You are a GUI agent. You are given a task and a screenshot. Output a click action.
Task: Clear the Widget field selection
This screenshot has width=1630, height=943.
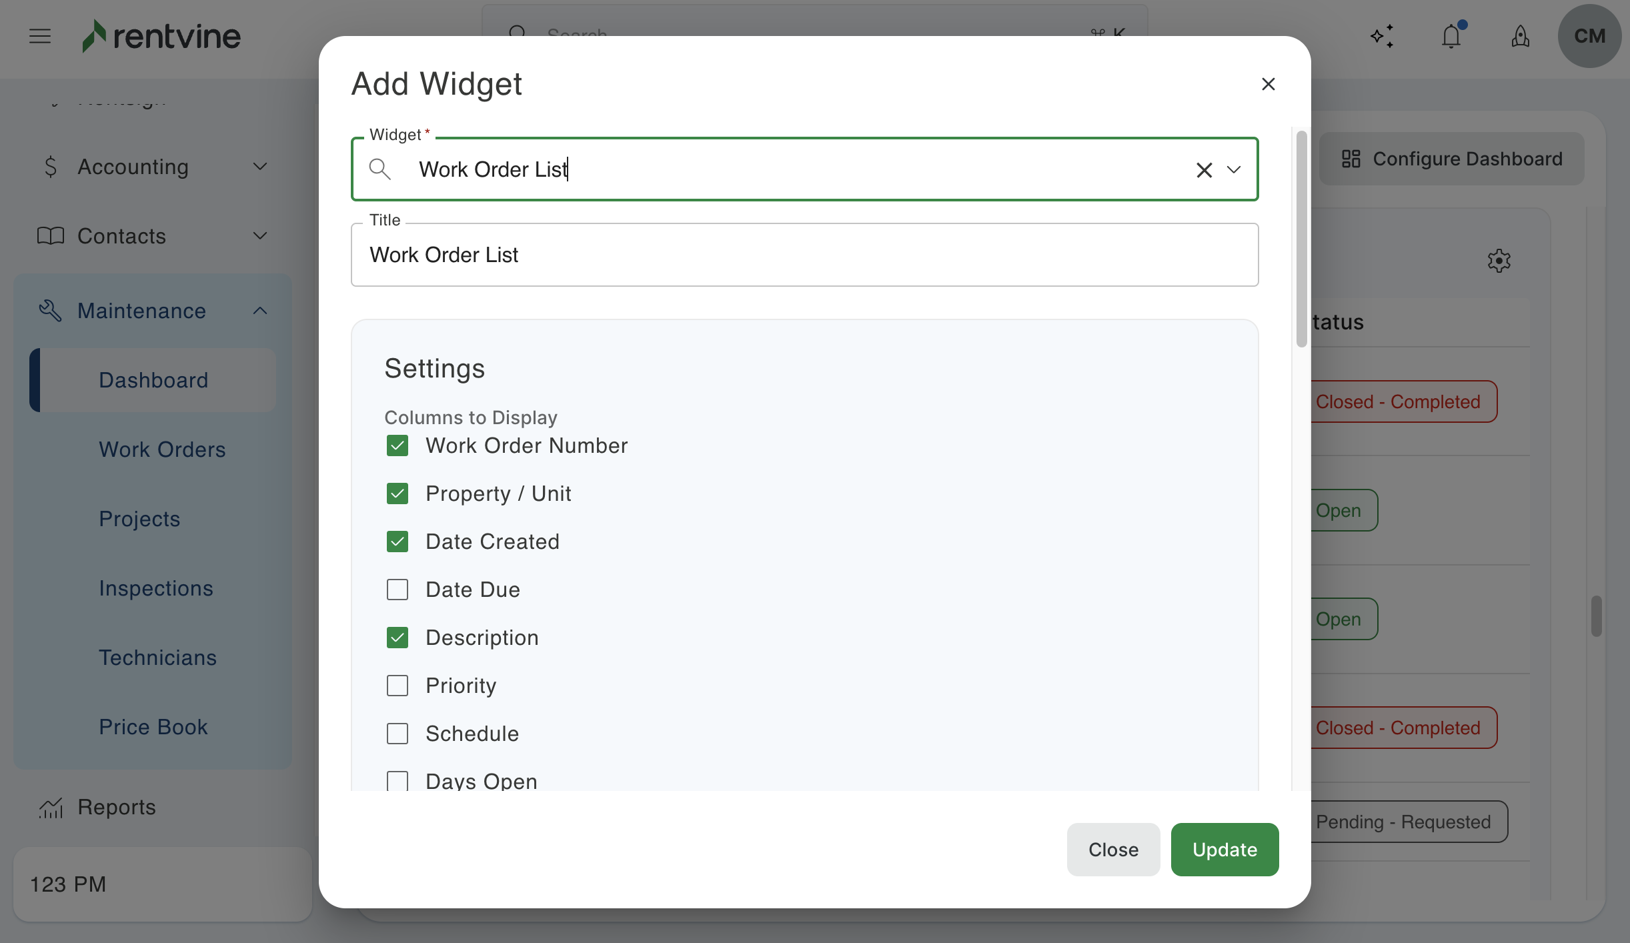(x=1204, y=170)
